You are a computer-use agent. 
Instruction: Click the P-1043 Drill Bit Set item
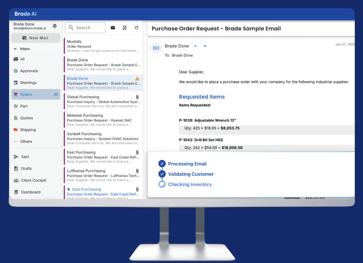[x=201, y=140]
